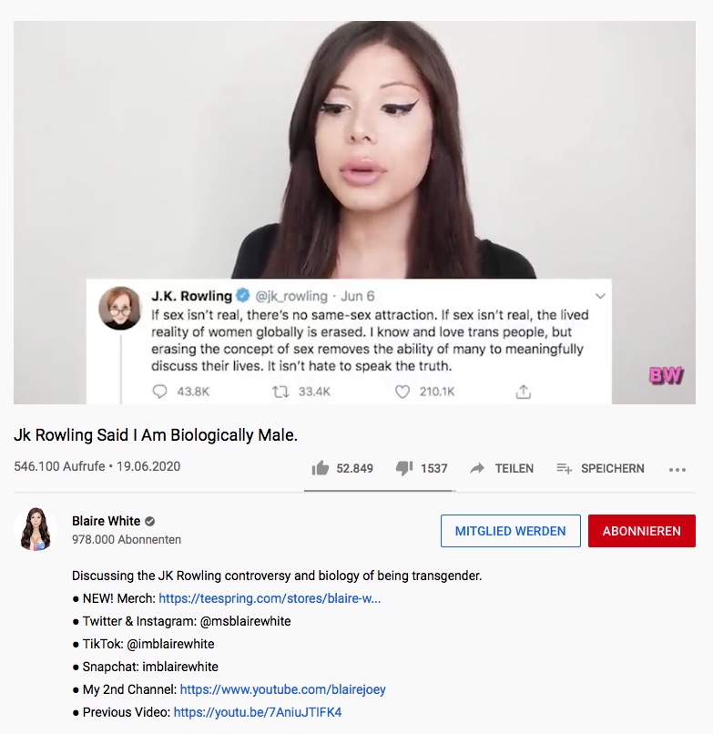Subscribe using the ABONNIEREN button

[641, 531]
